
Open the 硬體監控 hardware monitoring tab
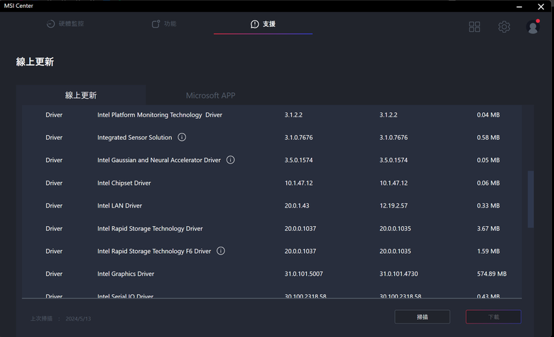pyautogui.click(x=65, y=23)
